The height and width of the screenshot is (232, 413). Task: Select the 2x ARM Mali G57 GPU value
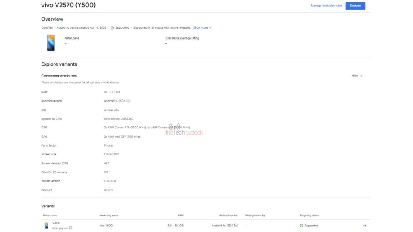click(x=122, y=137)
